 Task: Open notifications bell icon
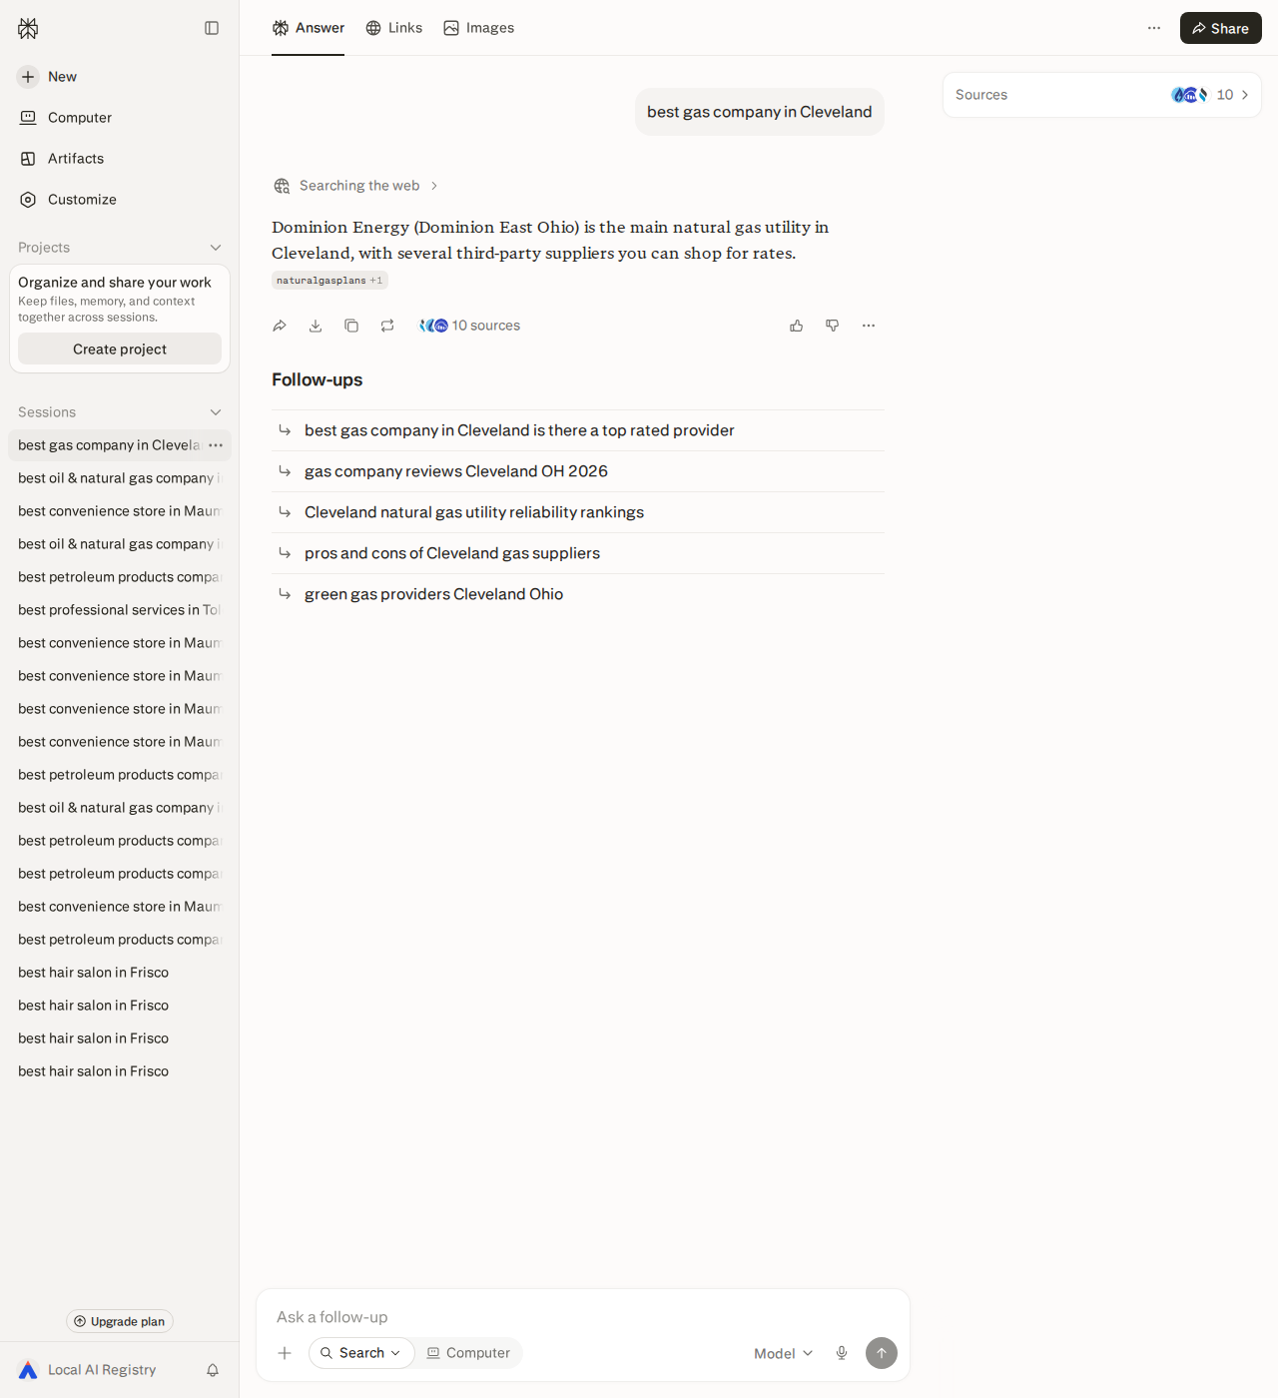pos(213,1370)
